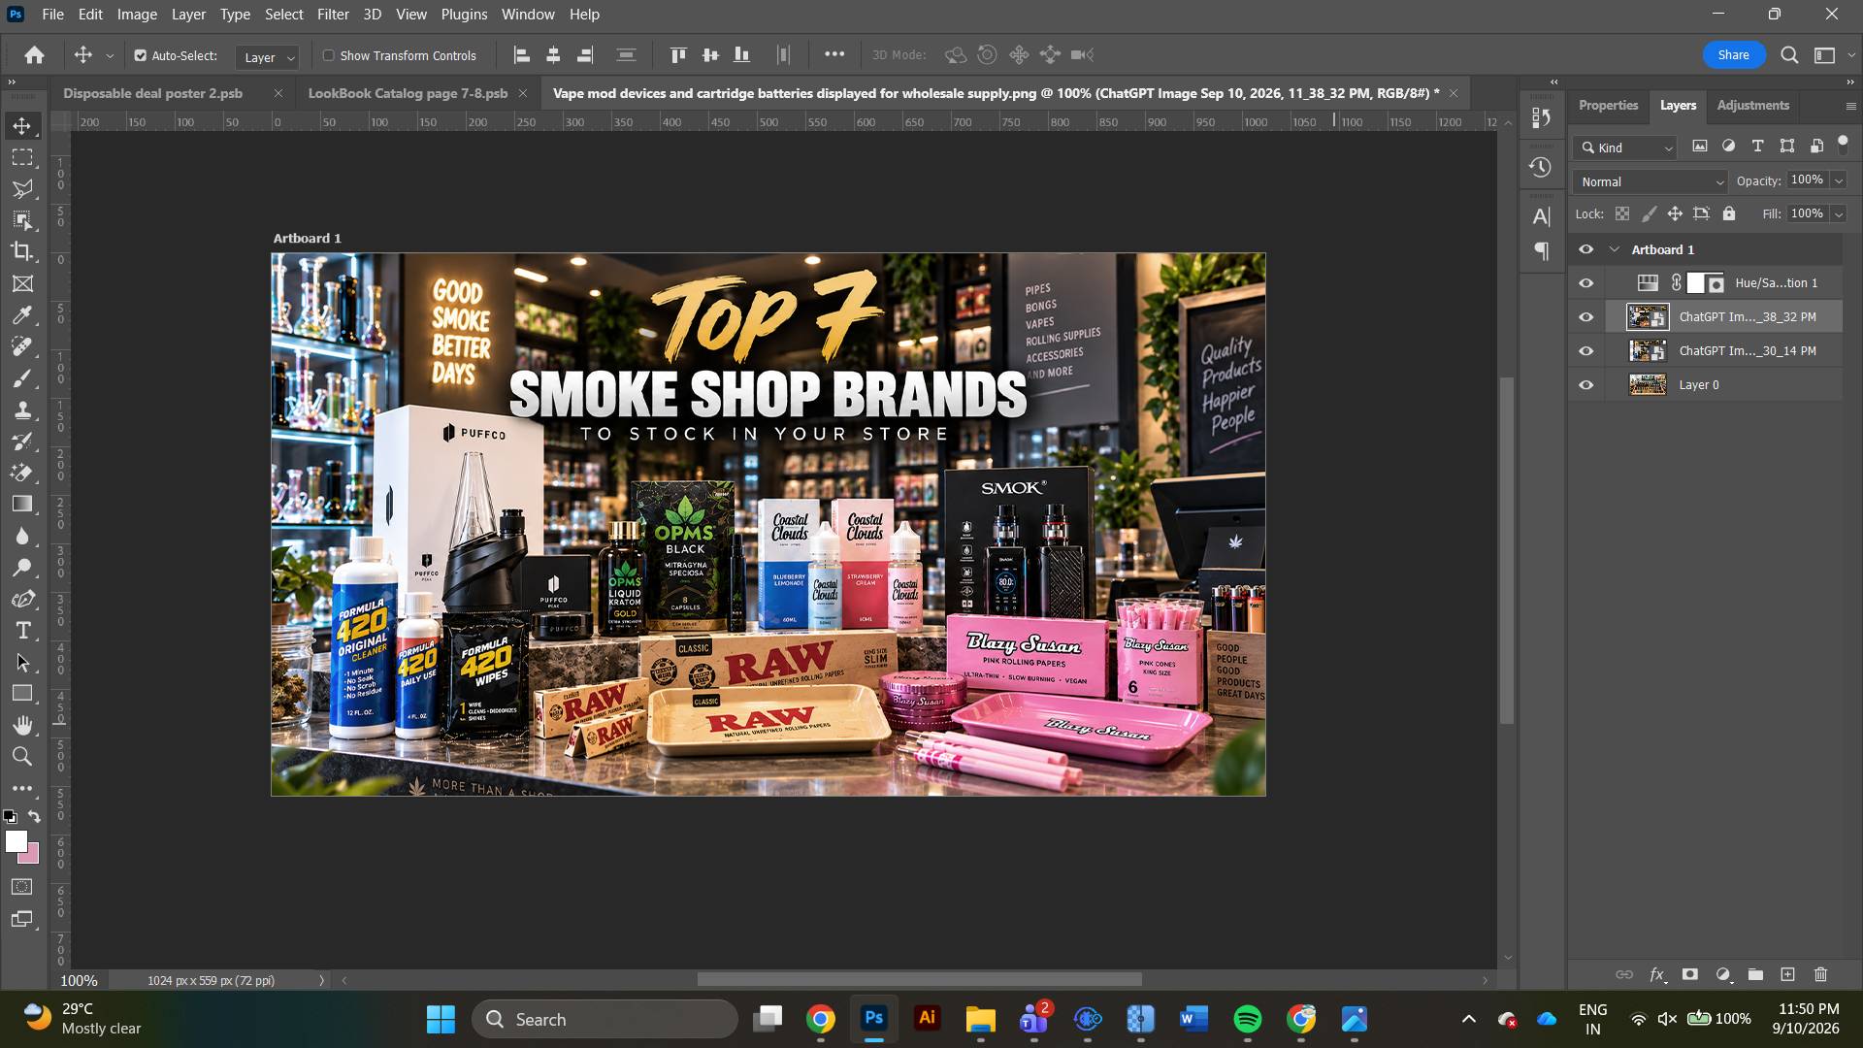The height and width of the screenshot is (1048, 1863).
Task: Select the Crop tool
Action: [22, 251]
